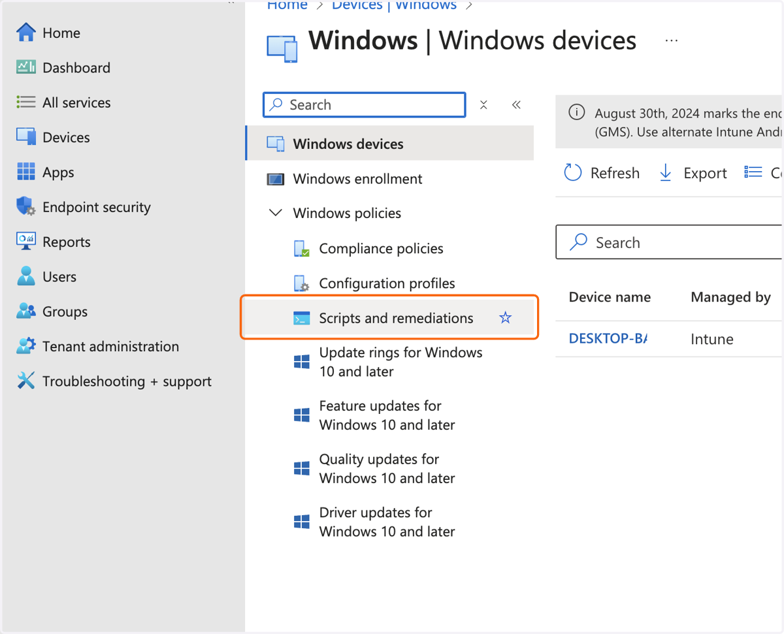Click the Home breadcrumb link

coord(287,6)
